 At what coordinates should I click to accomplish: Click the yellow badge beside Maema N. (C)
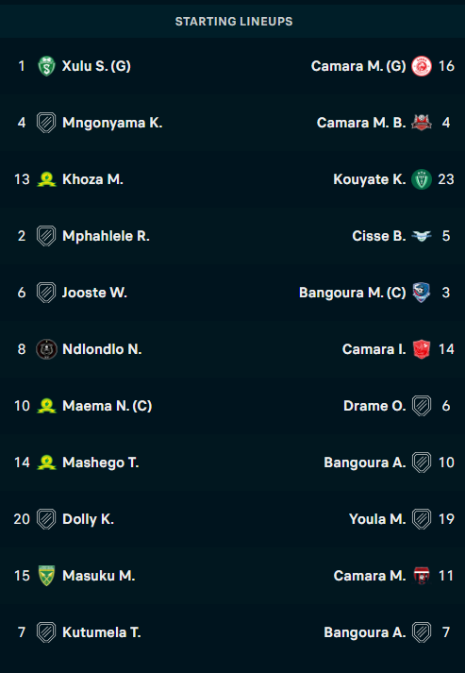46,406
